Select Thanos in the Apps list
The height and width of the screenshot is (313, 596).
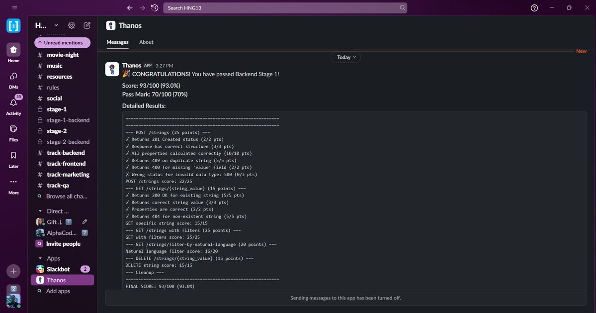(62, 280)
